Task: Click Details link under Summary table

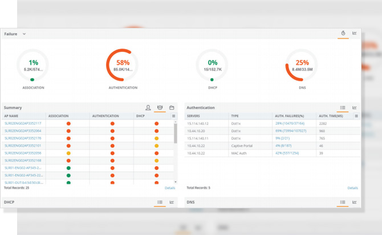Action: pos(170,188)
